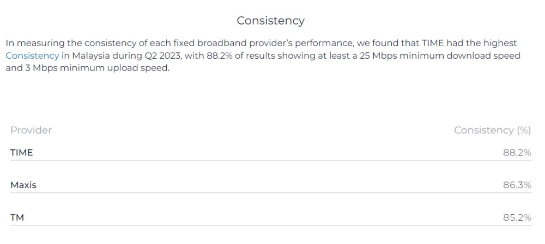545x244 pixels.
Task: Click the Provider column header
Action: (x=31, y=130)
